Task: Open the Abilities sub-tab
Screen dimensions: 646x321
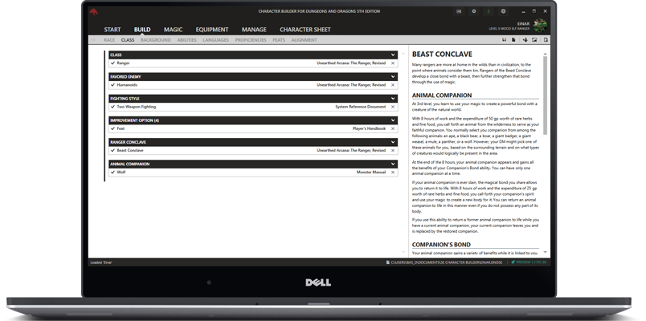Action: click(x=186, y=40)
